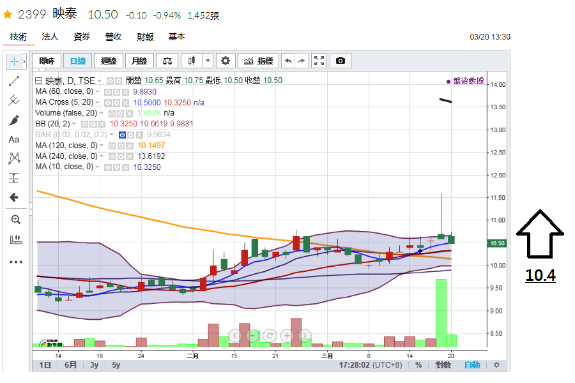Click the chart zoom in plus button
This screenshot has width=575, height=383.
coord(287,335)
